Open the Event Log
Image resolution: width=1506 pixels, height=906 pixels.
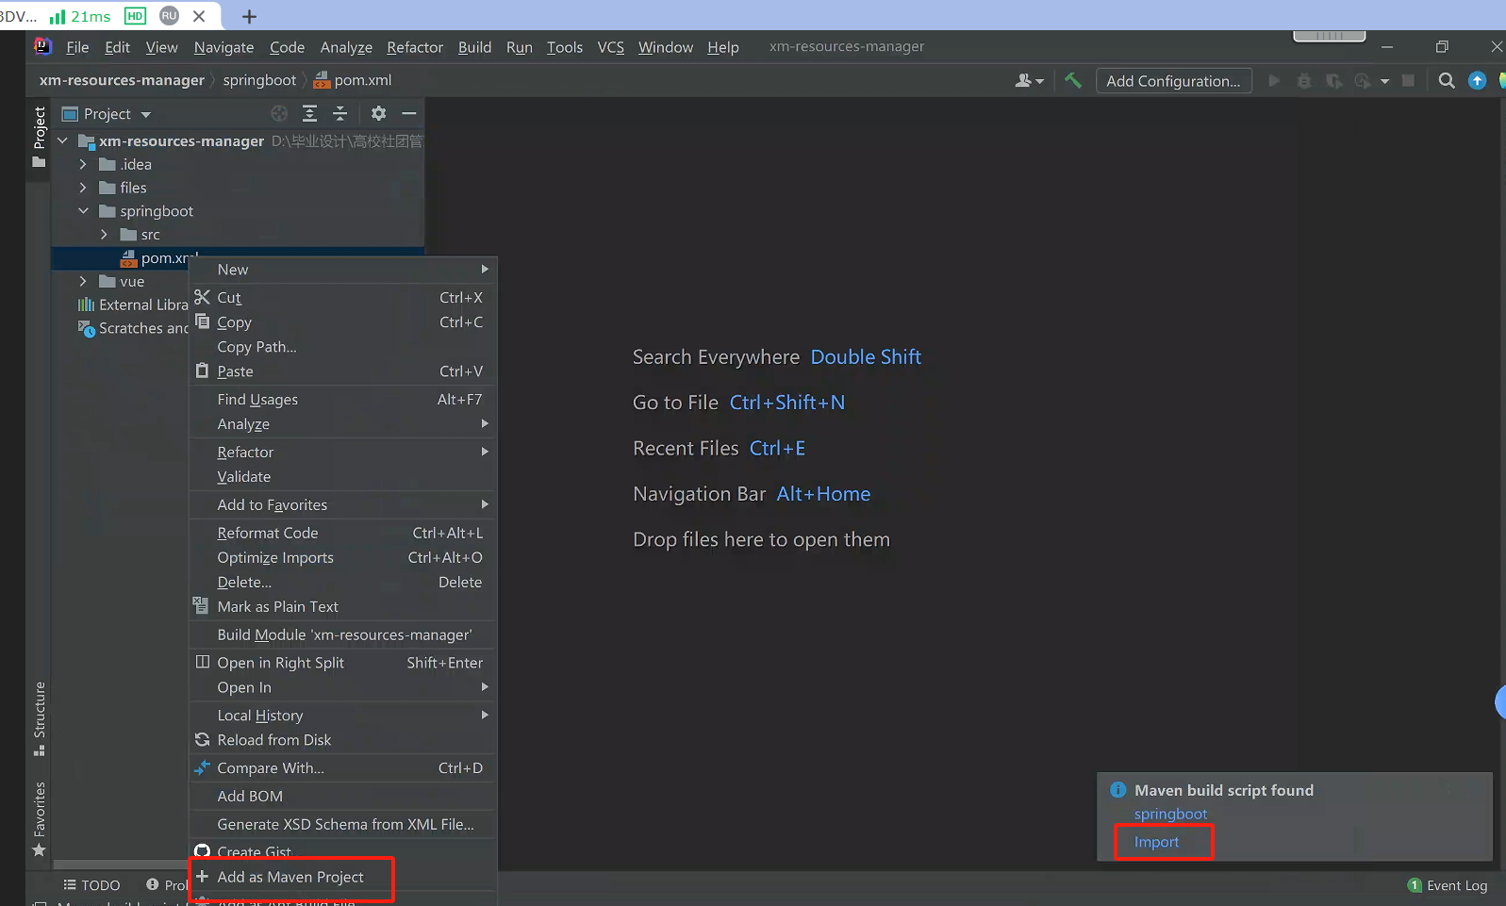pos(1448,885)
